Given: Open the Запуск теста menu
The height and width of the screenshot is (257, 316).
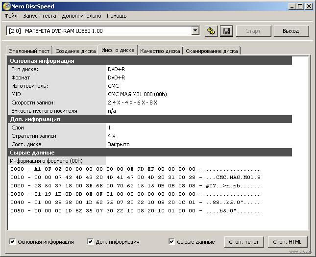Looking at the screenshot, I should pyautogui.click(x=40, y=16).
